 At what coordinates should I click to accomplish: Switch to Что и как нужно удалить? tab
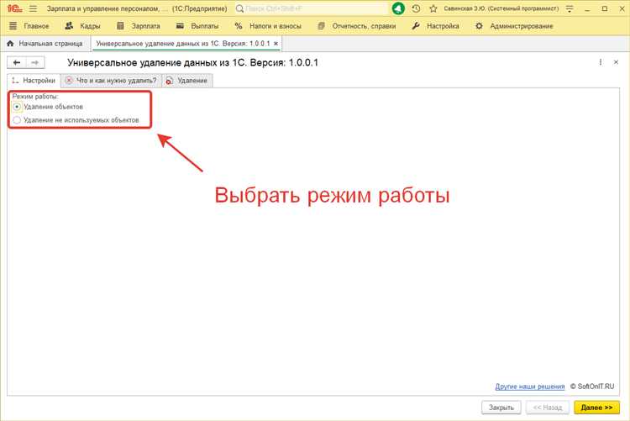(111, 81)
